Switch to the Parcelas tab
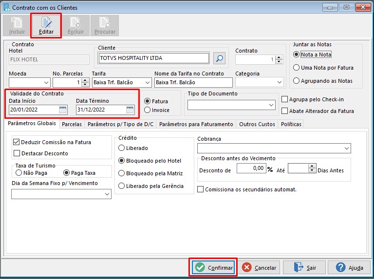The width and height of the screenshot is (374, 279). (72, 124)
